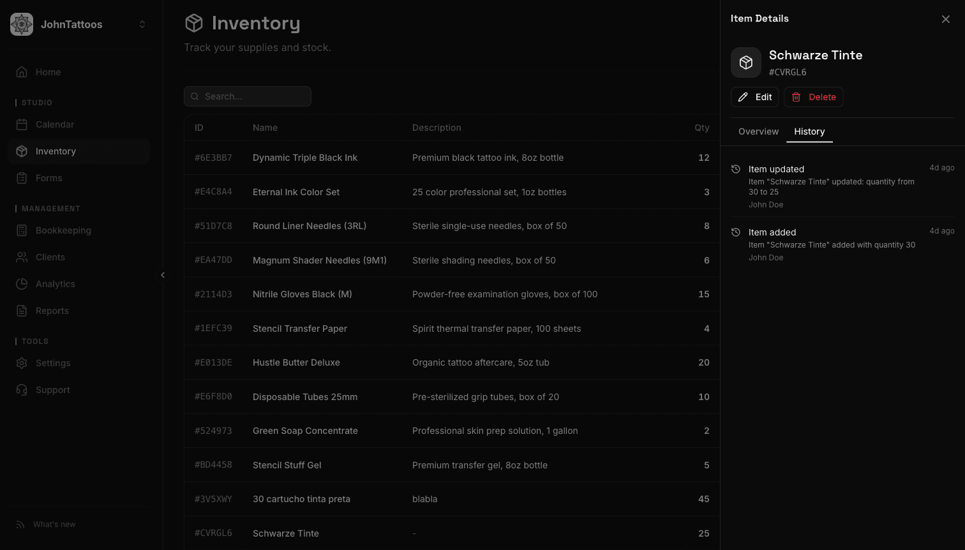Screen dimensions: 965x550
Task: Collapse the sidebar with the chevron
Action: (x=163, y=275)
